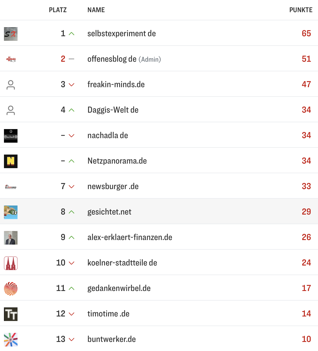Click the PUNKTE column header
Viewport: 318px width, 351px height.
(x=301, y=10)
